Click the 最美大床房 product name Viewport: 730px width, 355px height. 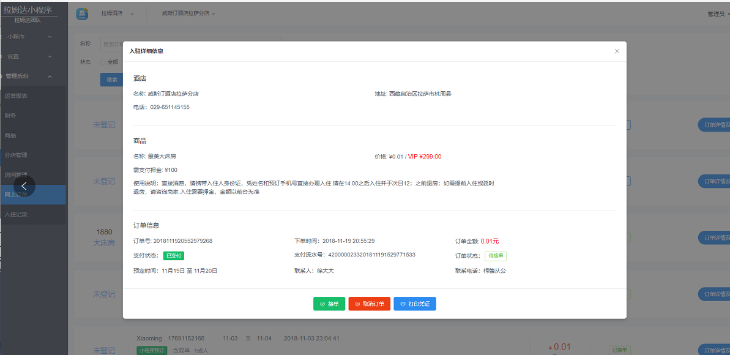[162, 157]
